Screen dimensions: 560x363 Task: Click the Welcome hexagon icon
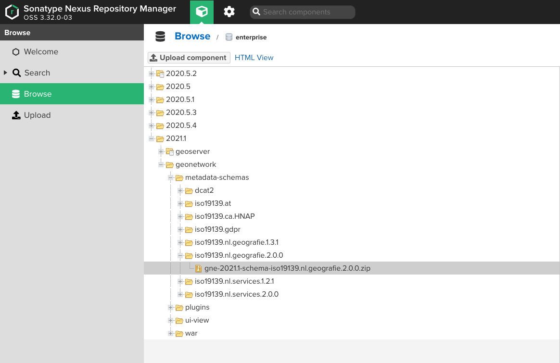16,52
